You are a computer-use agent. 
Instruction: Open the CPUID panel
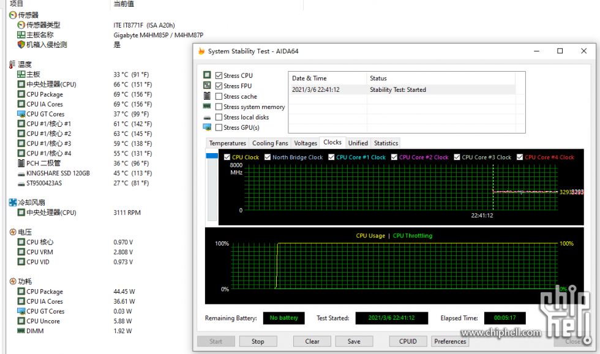click(408, 341)
